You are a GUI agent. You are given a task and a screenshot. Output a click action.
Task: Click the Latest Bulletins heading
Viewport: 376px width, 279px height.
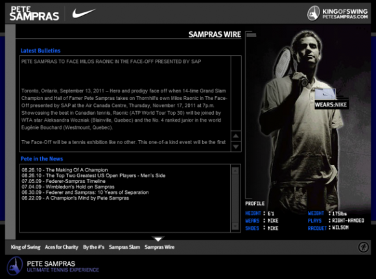tap(41, 51)
